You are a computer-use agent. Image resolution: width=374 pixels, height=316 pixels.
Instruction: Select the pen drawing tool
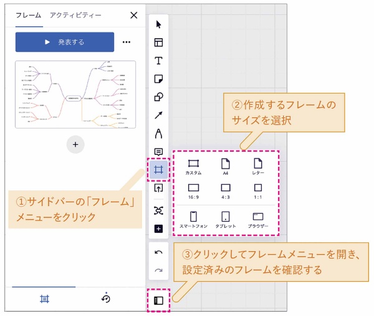pos(158,134)
